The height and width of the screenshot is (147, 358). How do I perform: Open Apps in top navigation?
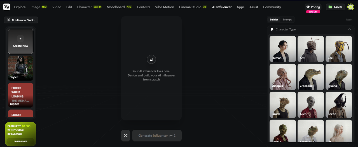coord(240,7)
